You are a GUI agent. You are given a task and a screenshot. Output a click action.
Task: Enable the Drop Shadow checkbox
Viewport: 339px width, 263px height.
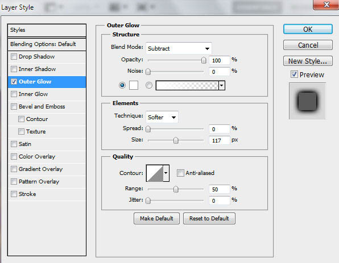[x=14, y=57]
